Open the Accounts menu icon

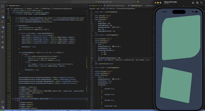2,102
